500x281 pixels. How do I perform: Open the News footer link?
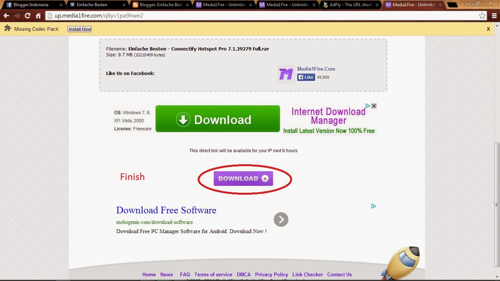click(167, 274)
